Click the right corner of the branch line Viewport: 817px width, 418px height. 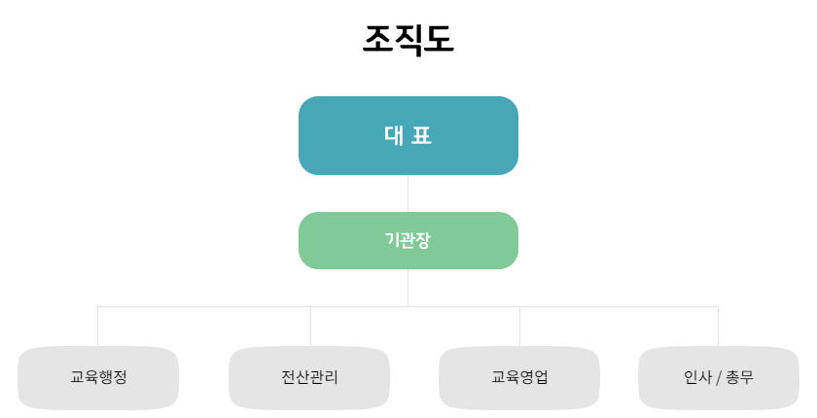(x=719, y=306)
